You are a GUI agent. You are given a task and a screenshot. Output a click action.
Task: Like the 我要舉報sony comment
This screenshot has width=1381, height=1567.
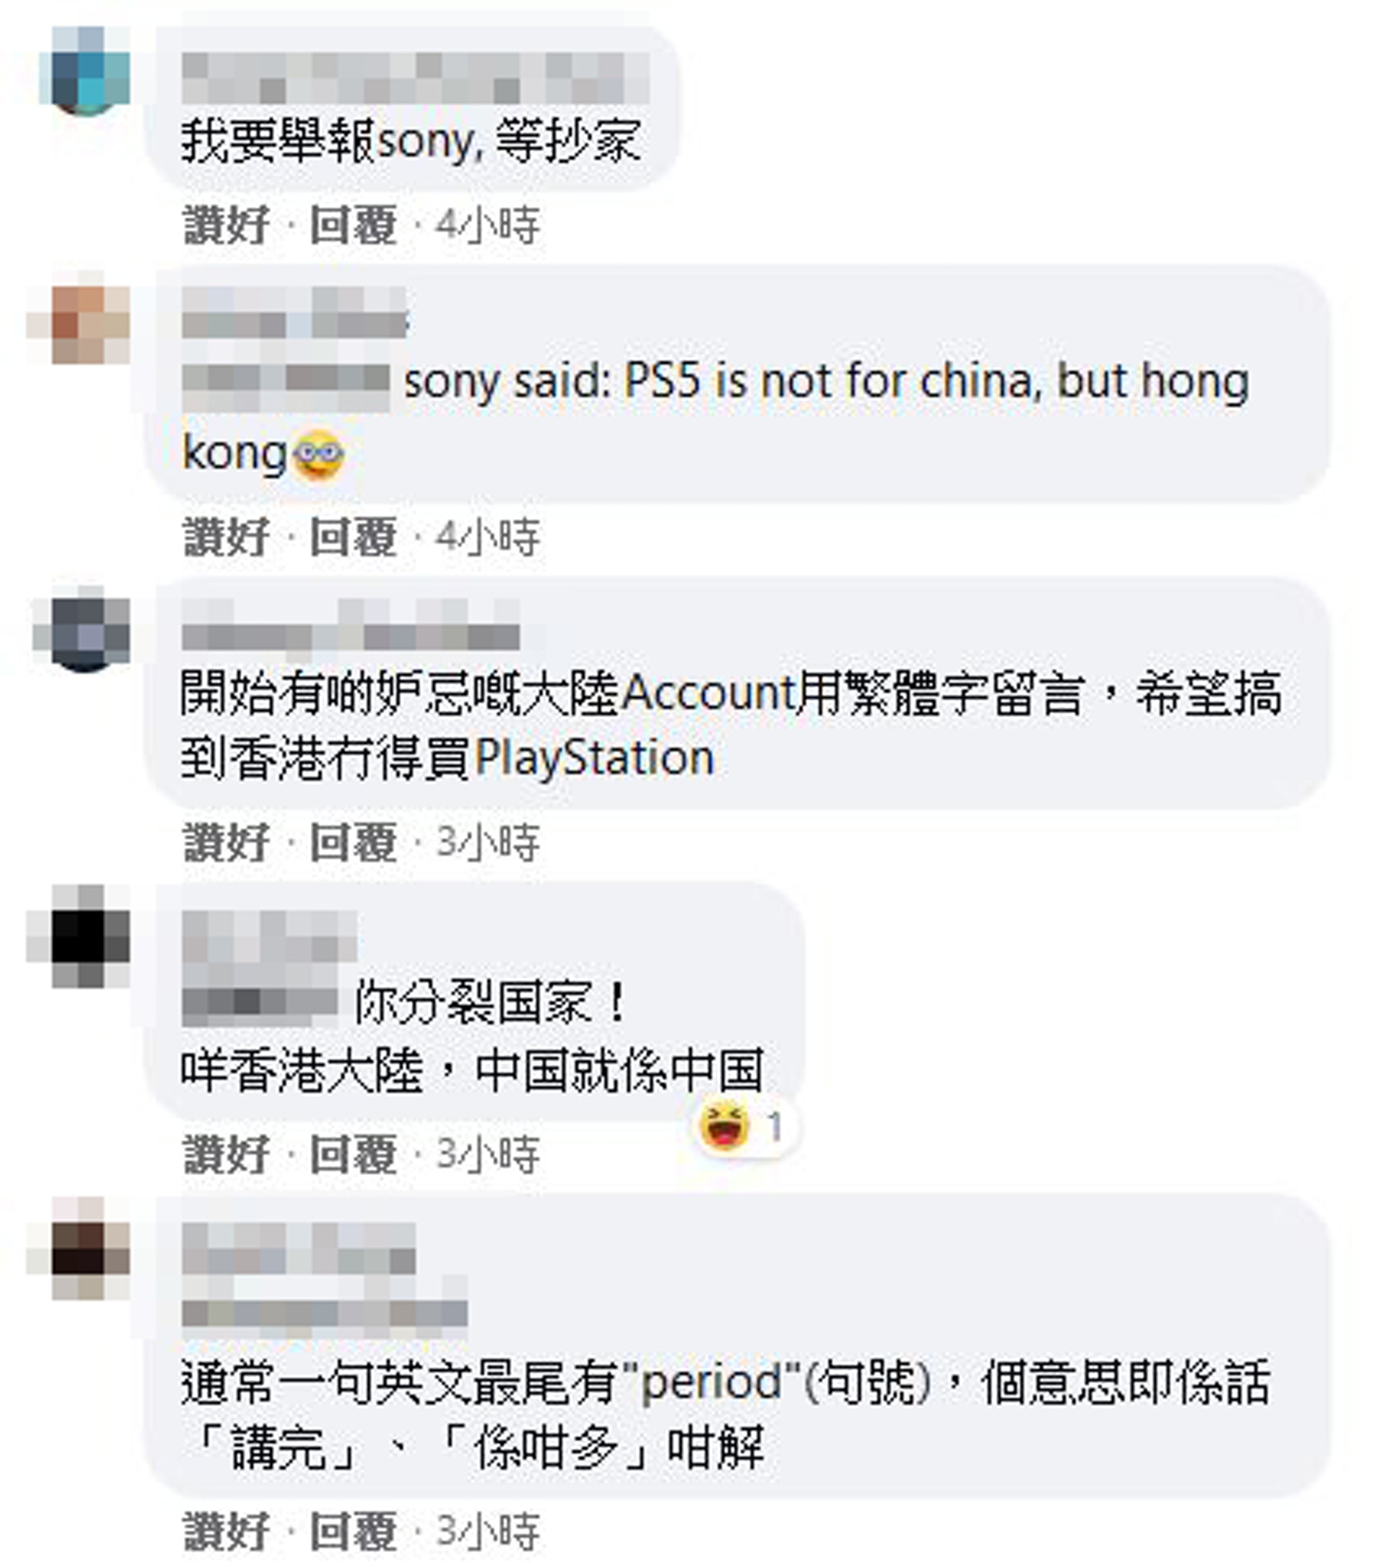[x=226, y=225]
